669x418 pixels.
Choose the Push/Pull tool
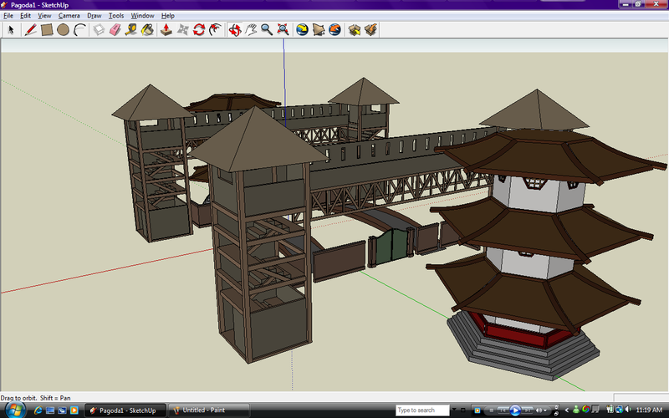click(x=166, y=30)
